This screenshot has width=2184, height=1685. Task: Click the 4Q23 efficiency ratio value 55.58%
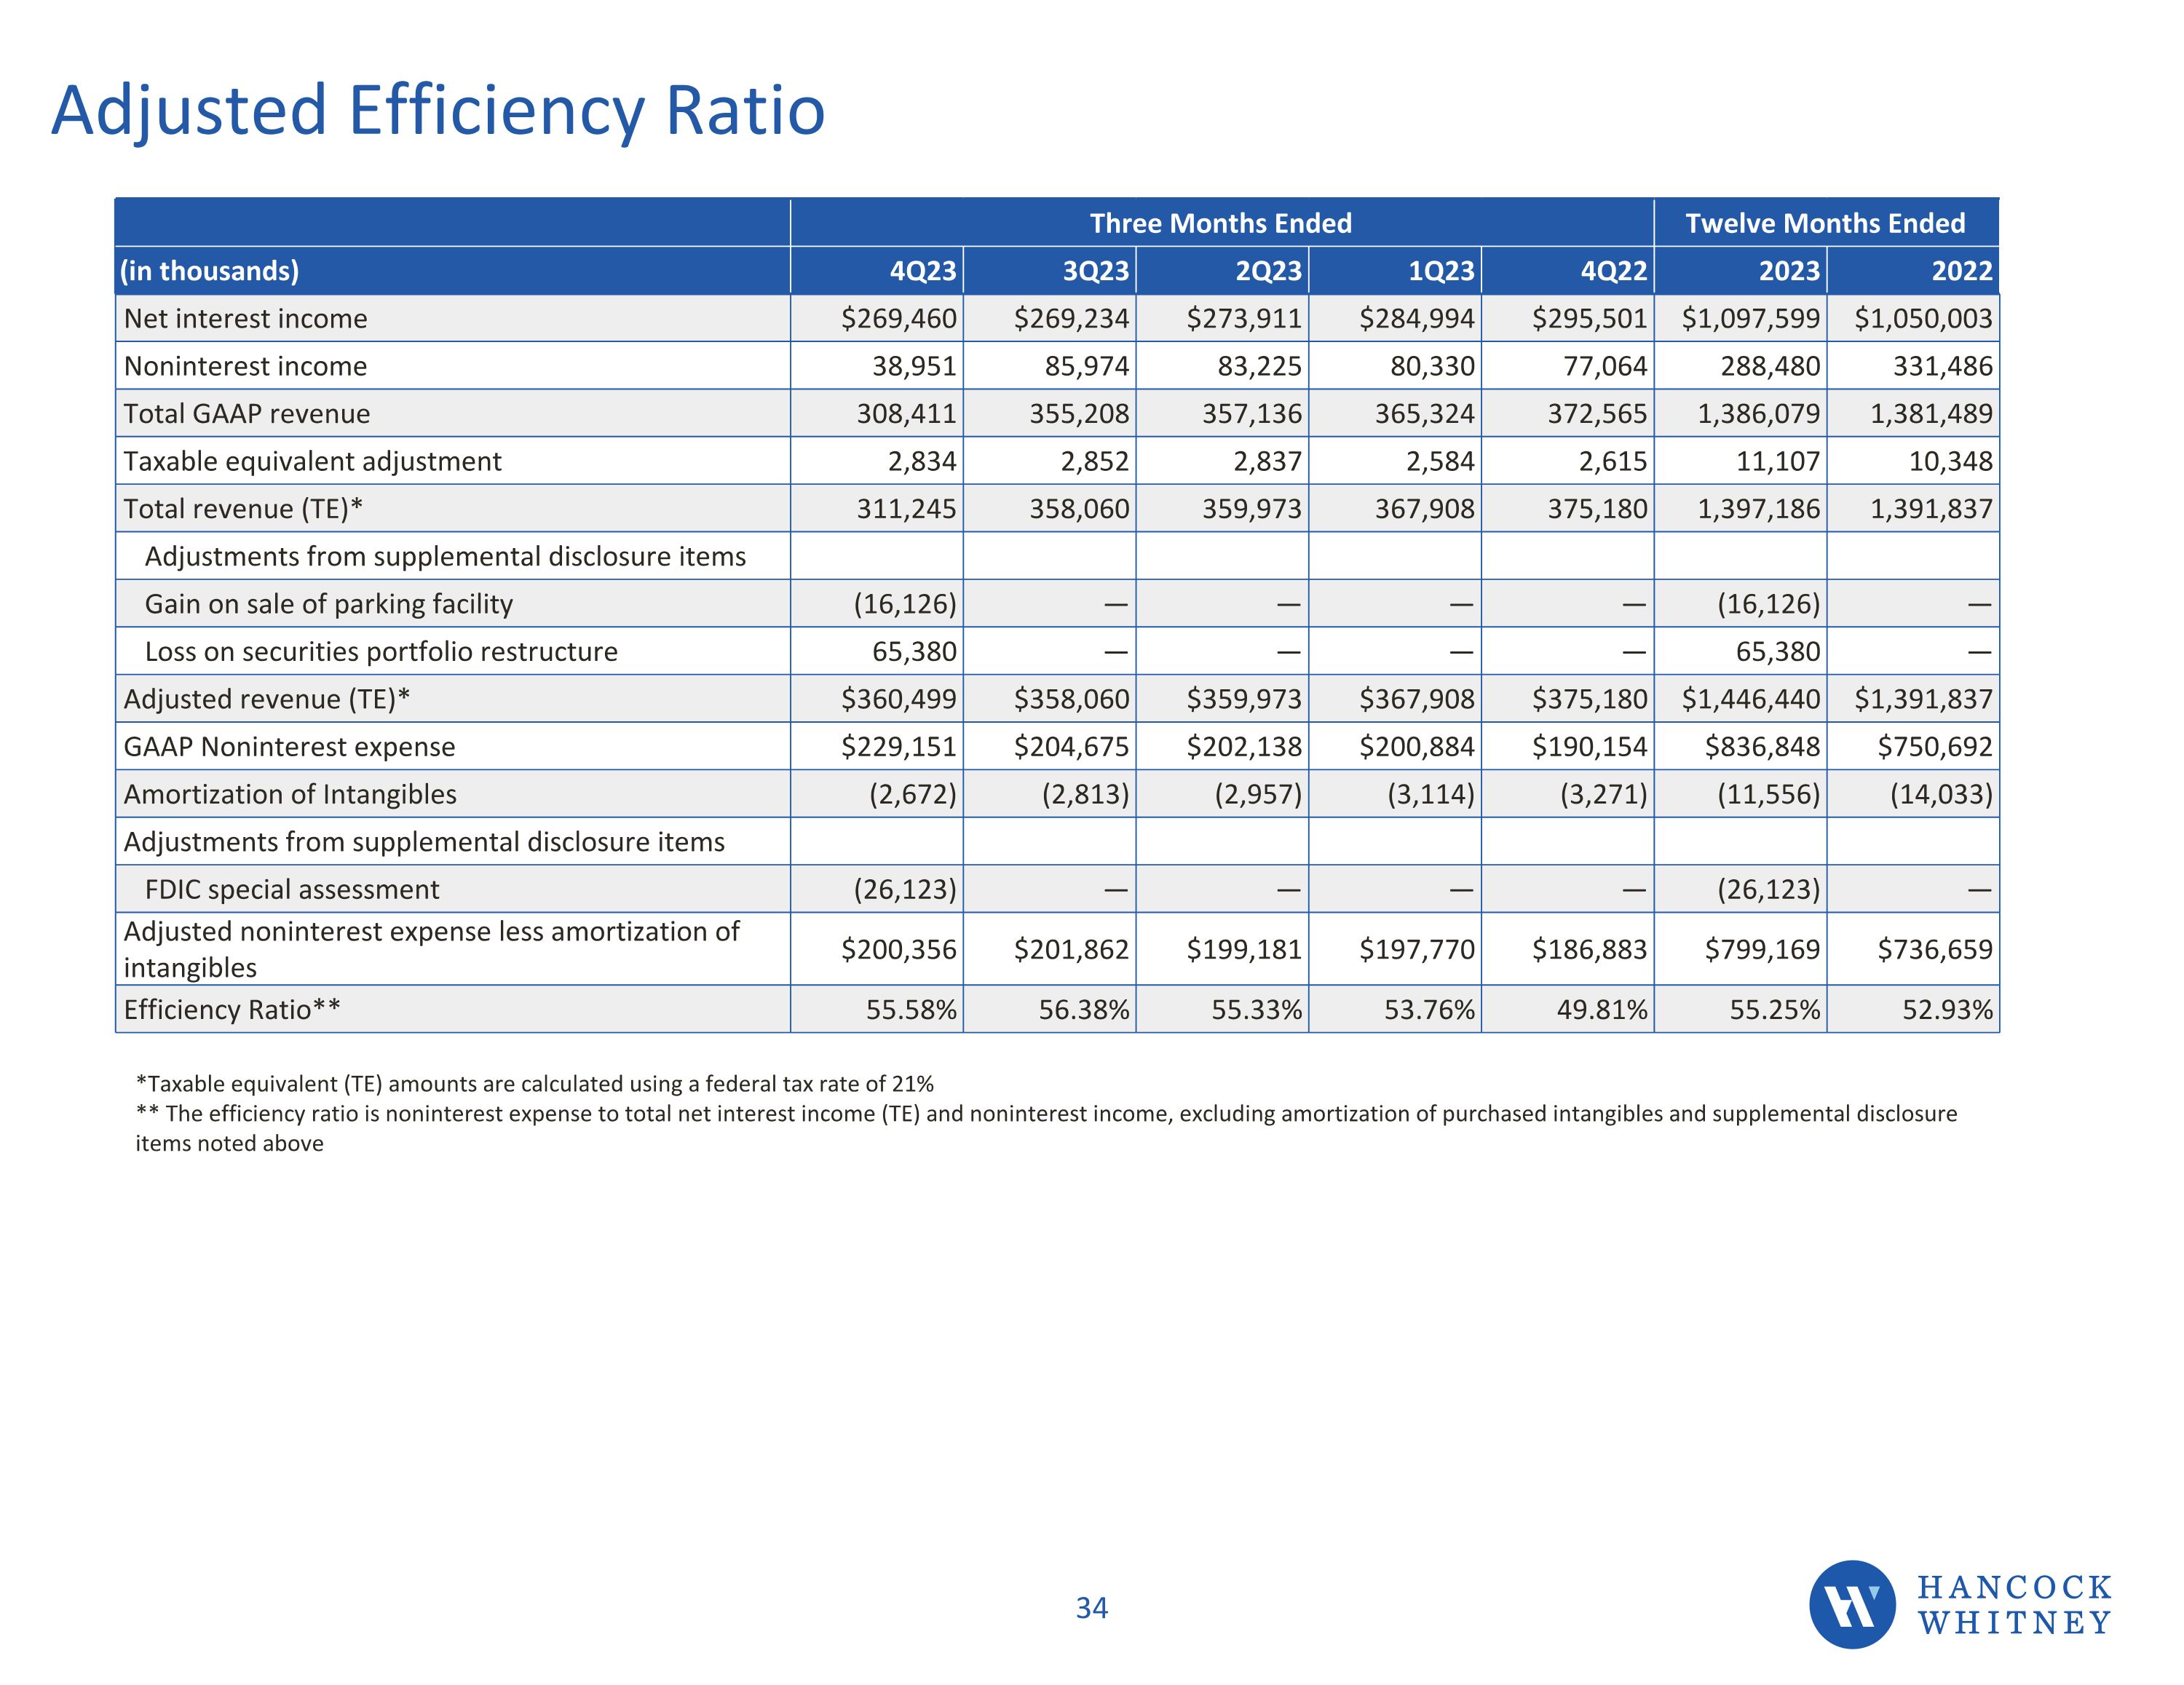point(911,1010)
